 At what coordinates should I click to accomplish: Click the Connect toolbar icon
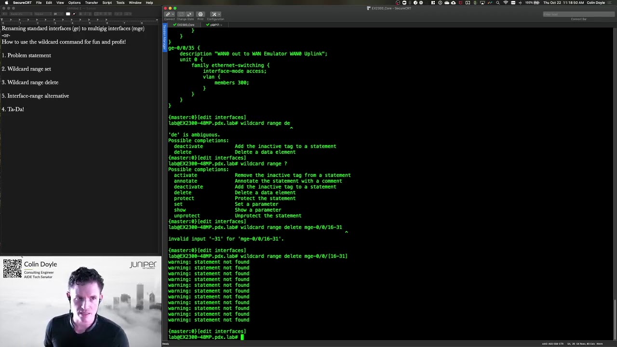point(168,14)
